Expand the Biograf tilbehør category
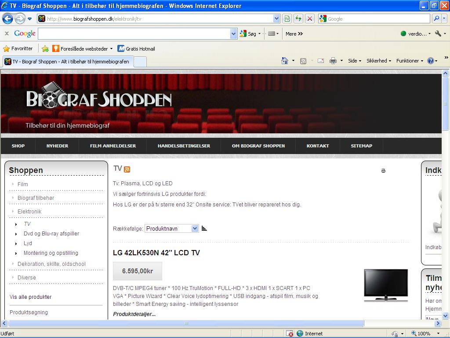This screenshot has height=338, width=450. click(36, 198)
